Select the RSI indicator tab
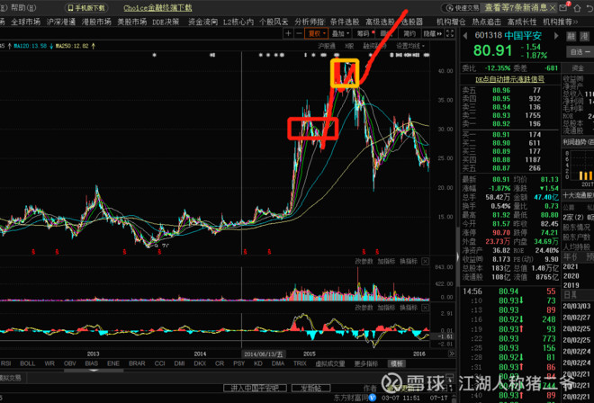Image resolution: width=594 pixels, height=403 pixels. coord(6,363)
